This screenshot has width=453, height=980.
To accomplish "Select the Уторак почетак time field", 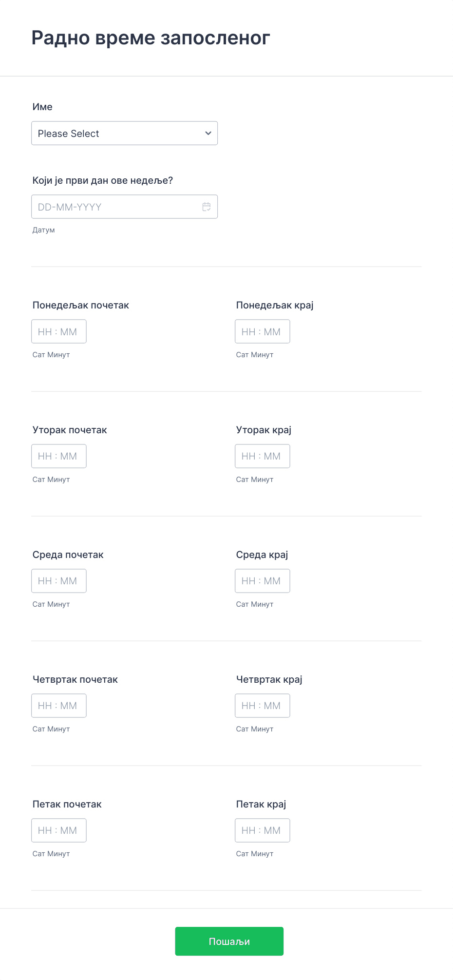I will 59,456.
